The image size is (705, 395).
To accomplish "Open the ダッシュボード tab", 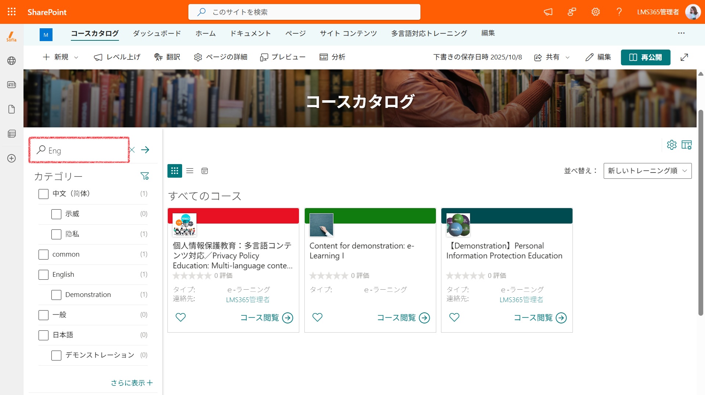I will [157, 33].
